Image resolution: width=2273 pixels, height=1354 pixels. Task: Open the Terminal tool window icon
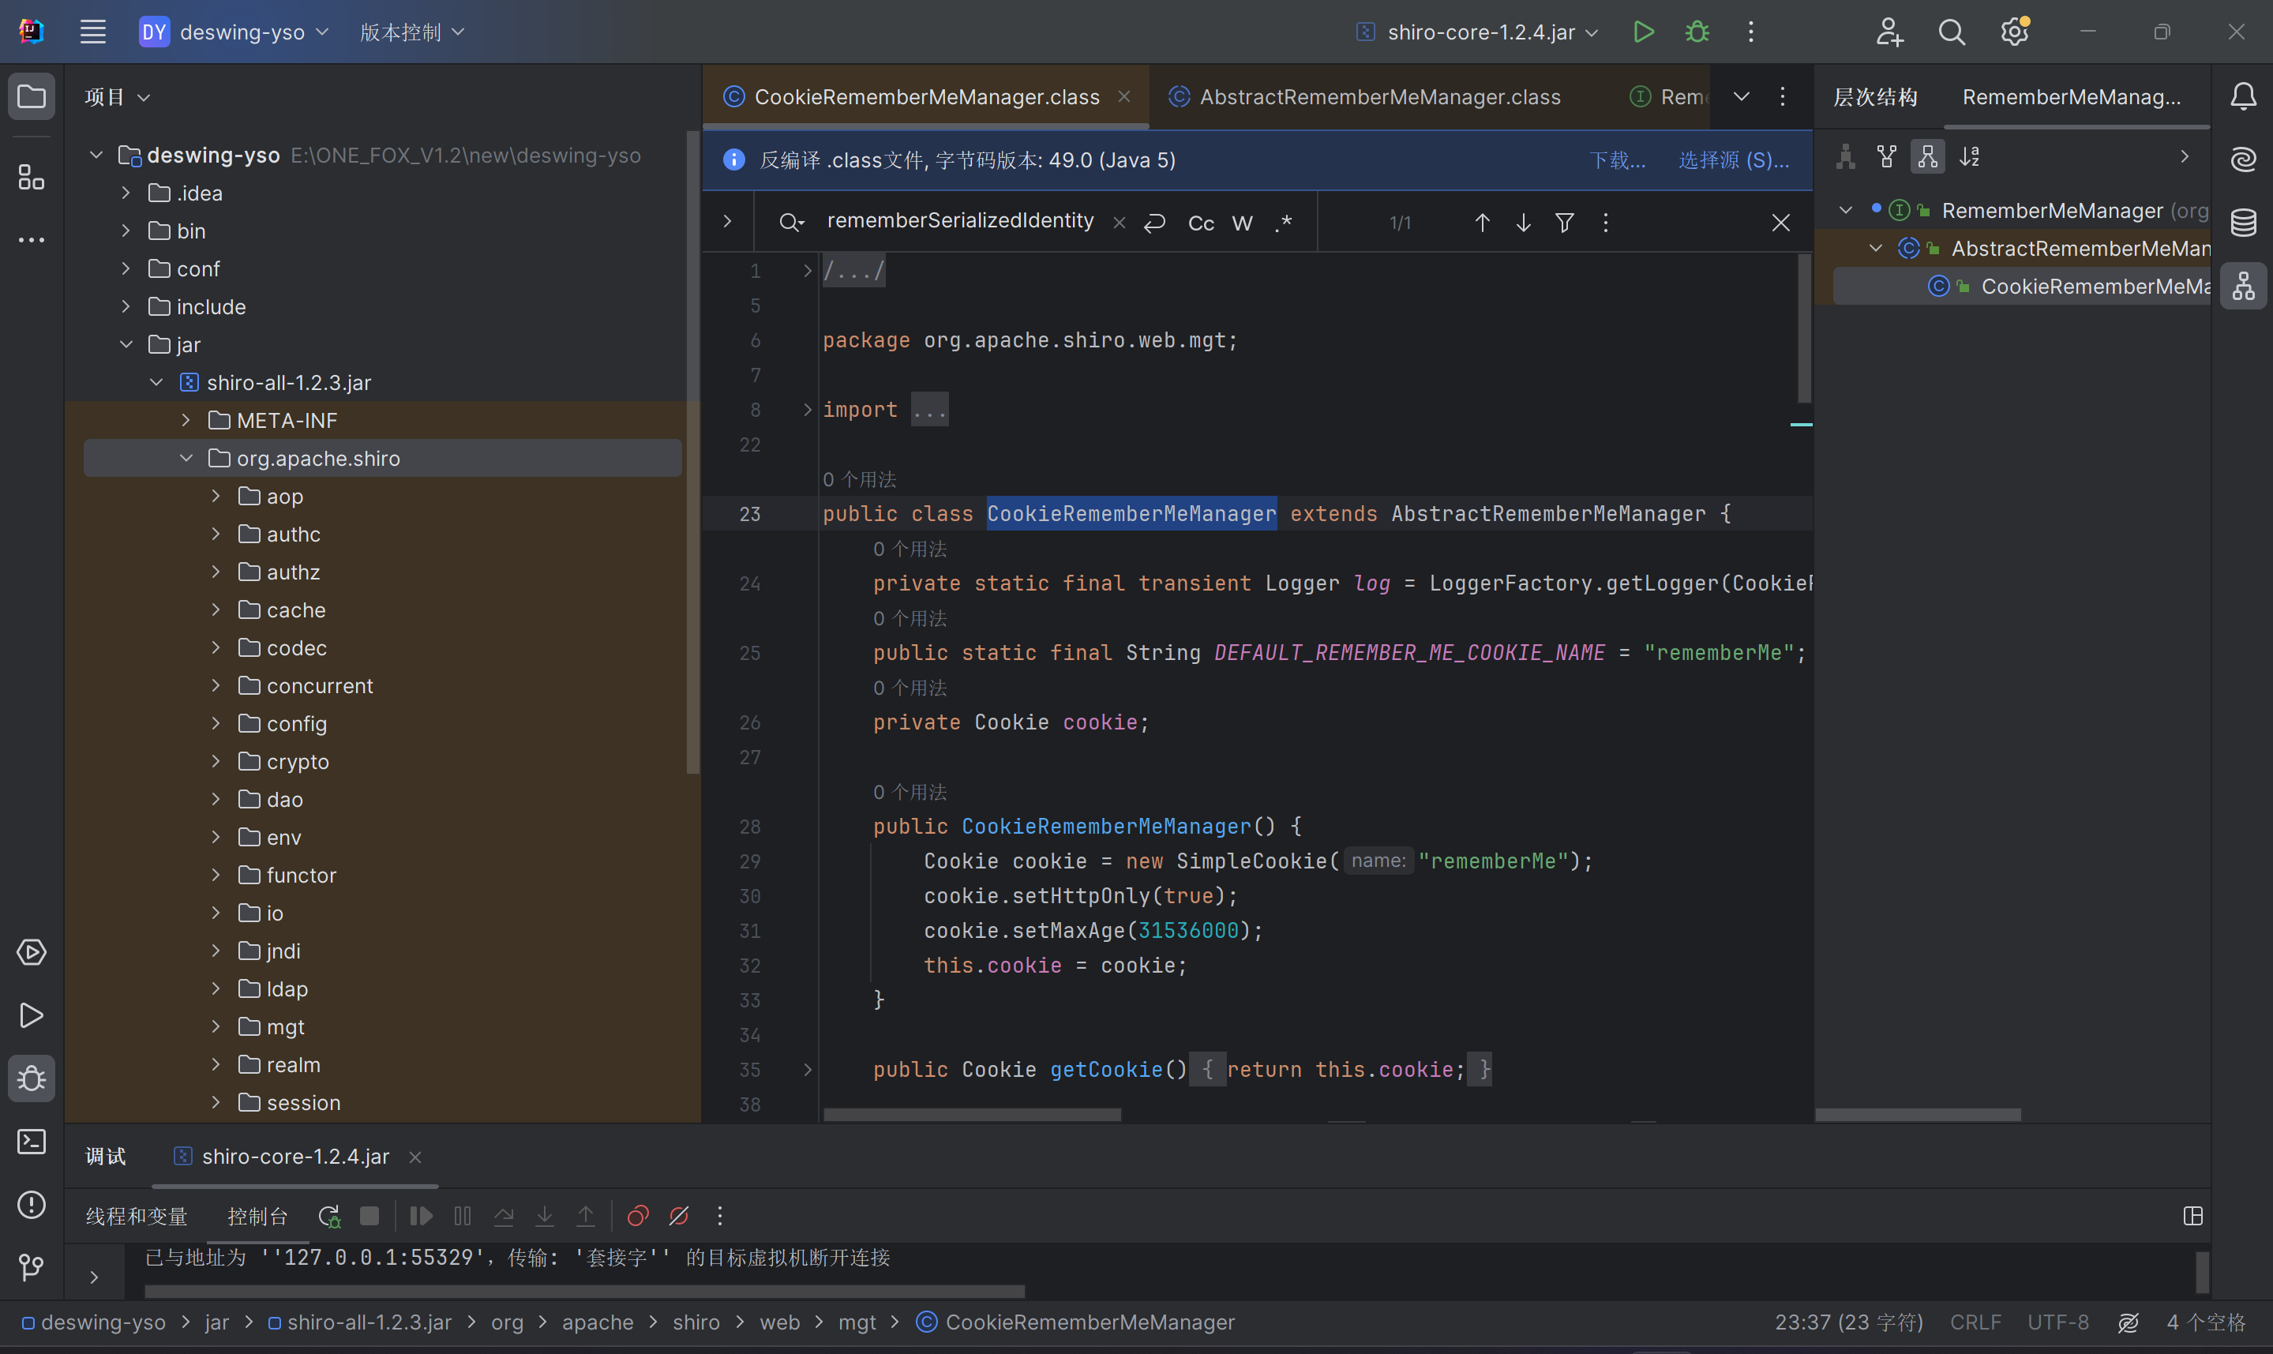click(31, 1142)
